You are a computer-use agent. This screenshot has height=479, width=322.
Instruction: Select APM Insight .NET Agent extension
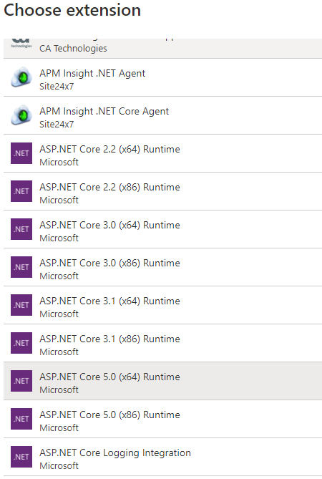162,77
